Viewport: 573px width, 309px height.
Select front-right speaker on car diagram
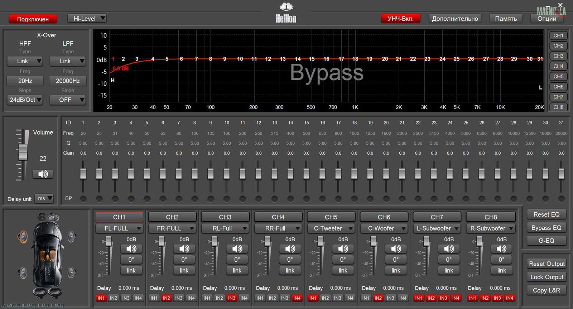[72, 237]
